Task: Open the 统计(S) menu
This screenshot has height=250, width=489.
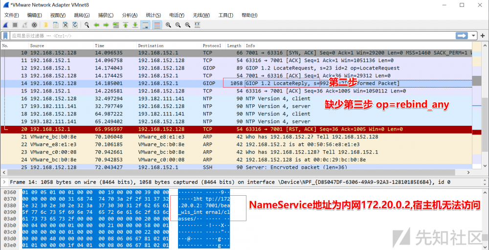Action: click(x=154, y=15)
